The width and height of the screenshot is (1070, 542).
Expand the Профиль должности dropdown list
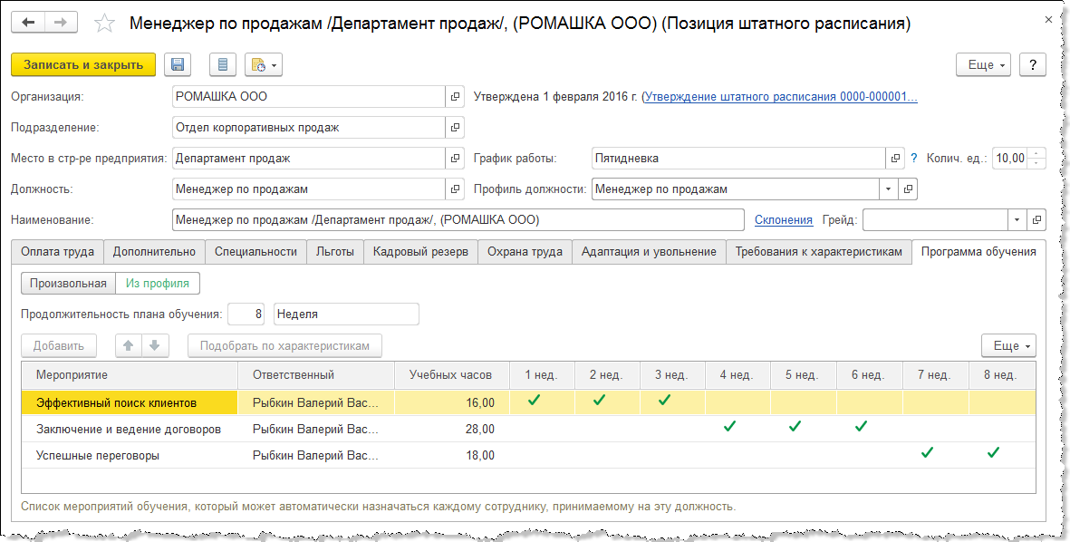[x=888, y=189]
